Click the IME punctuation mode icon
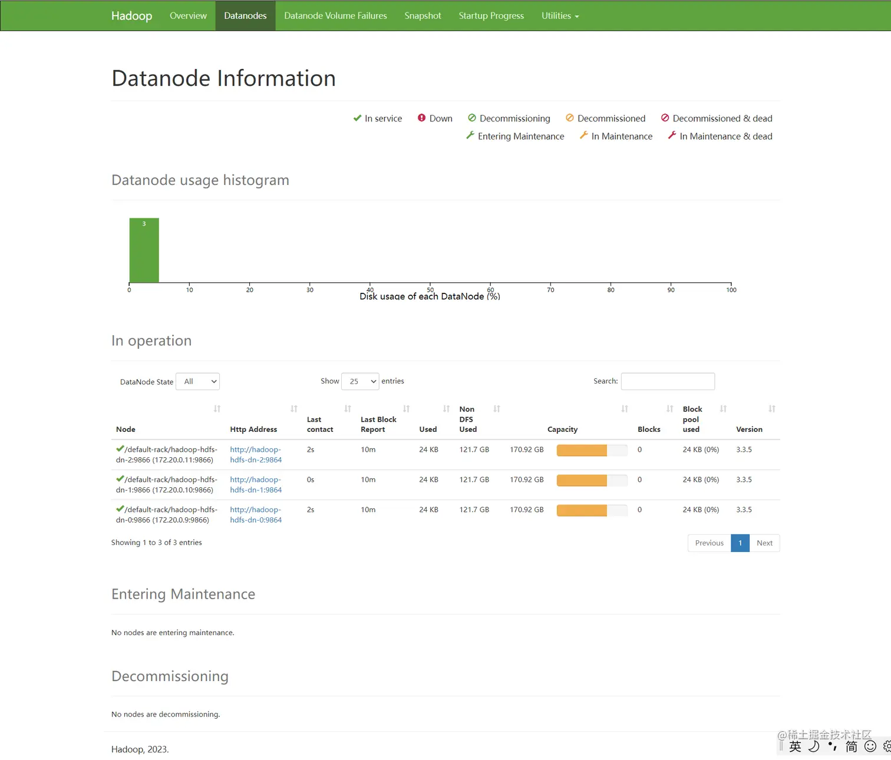This screenshot has width=891, height=760. pos(833,746)
